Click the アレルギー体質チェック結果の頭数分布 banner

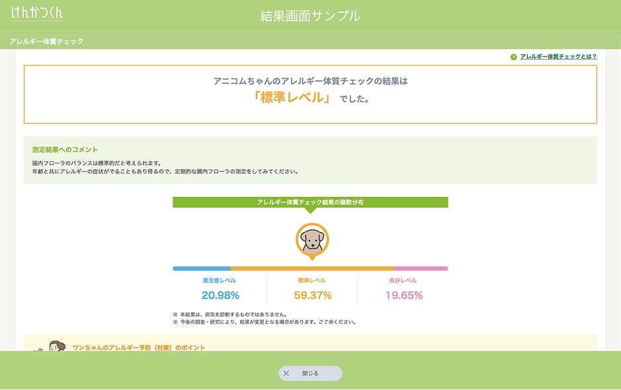tap(310, 202)
